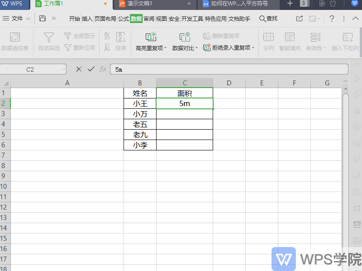Click the 查找 (Find) icon
Image resolution: width=362 pixels, height=271 pixels.
tap(267, 19)
